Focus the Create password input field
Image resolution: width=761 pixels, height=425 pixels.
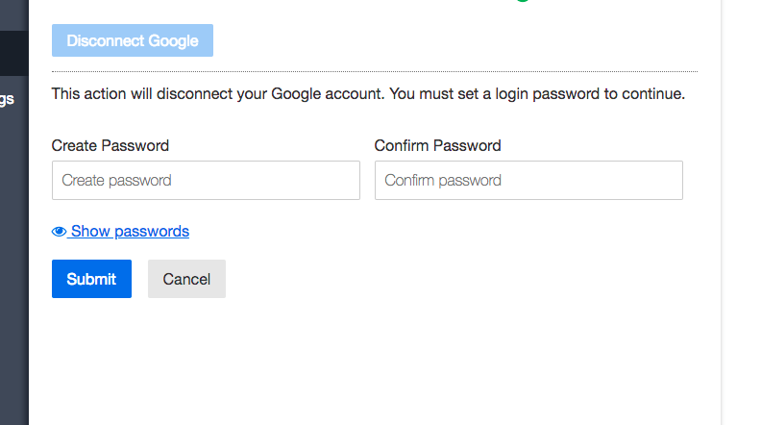tap(206, 180)
